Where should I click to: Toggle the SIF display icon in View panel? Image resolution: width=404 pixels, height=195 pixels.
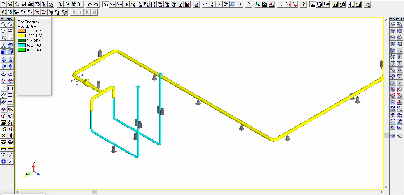10,155
